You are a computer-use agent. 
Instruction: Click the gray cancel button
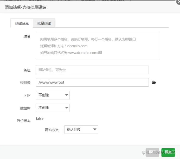(x=152, y=152)
